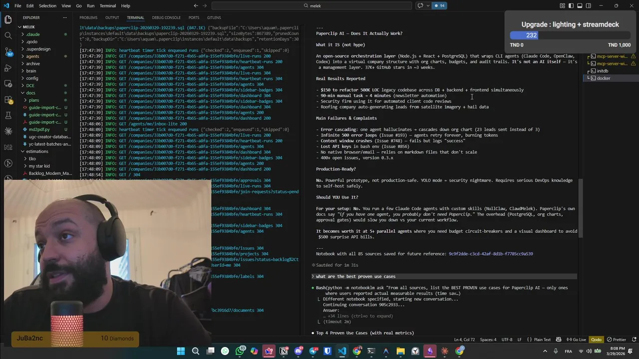Click Prettier status bar item

point(616,340)
